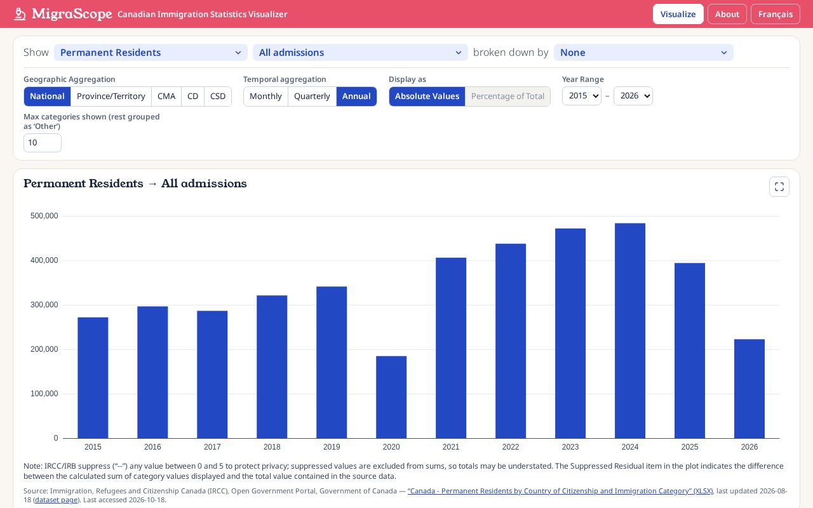Go to the Visualize tab
Screen dimensions: 813x508
tap(678, 14)
